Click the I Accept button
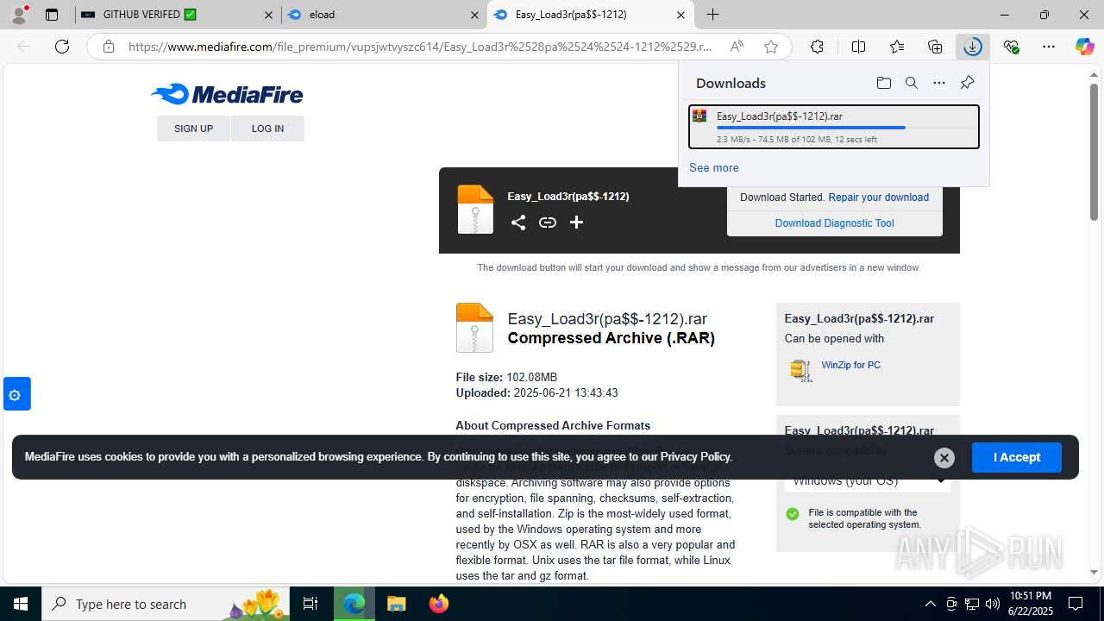Viewport: 1104px width, 621px height. 1017,457
